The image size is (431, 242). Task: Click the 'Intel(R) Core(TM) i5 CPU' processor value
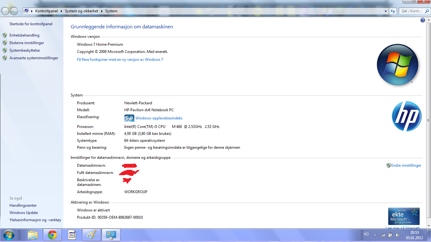point(172,127)
